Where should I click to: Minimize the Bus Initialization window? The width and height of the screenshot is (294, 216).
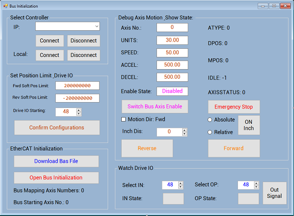[x=263, y=6]
